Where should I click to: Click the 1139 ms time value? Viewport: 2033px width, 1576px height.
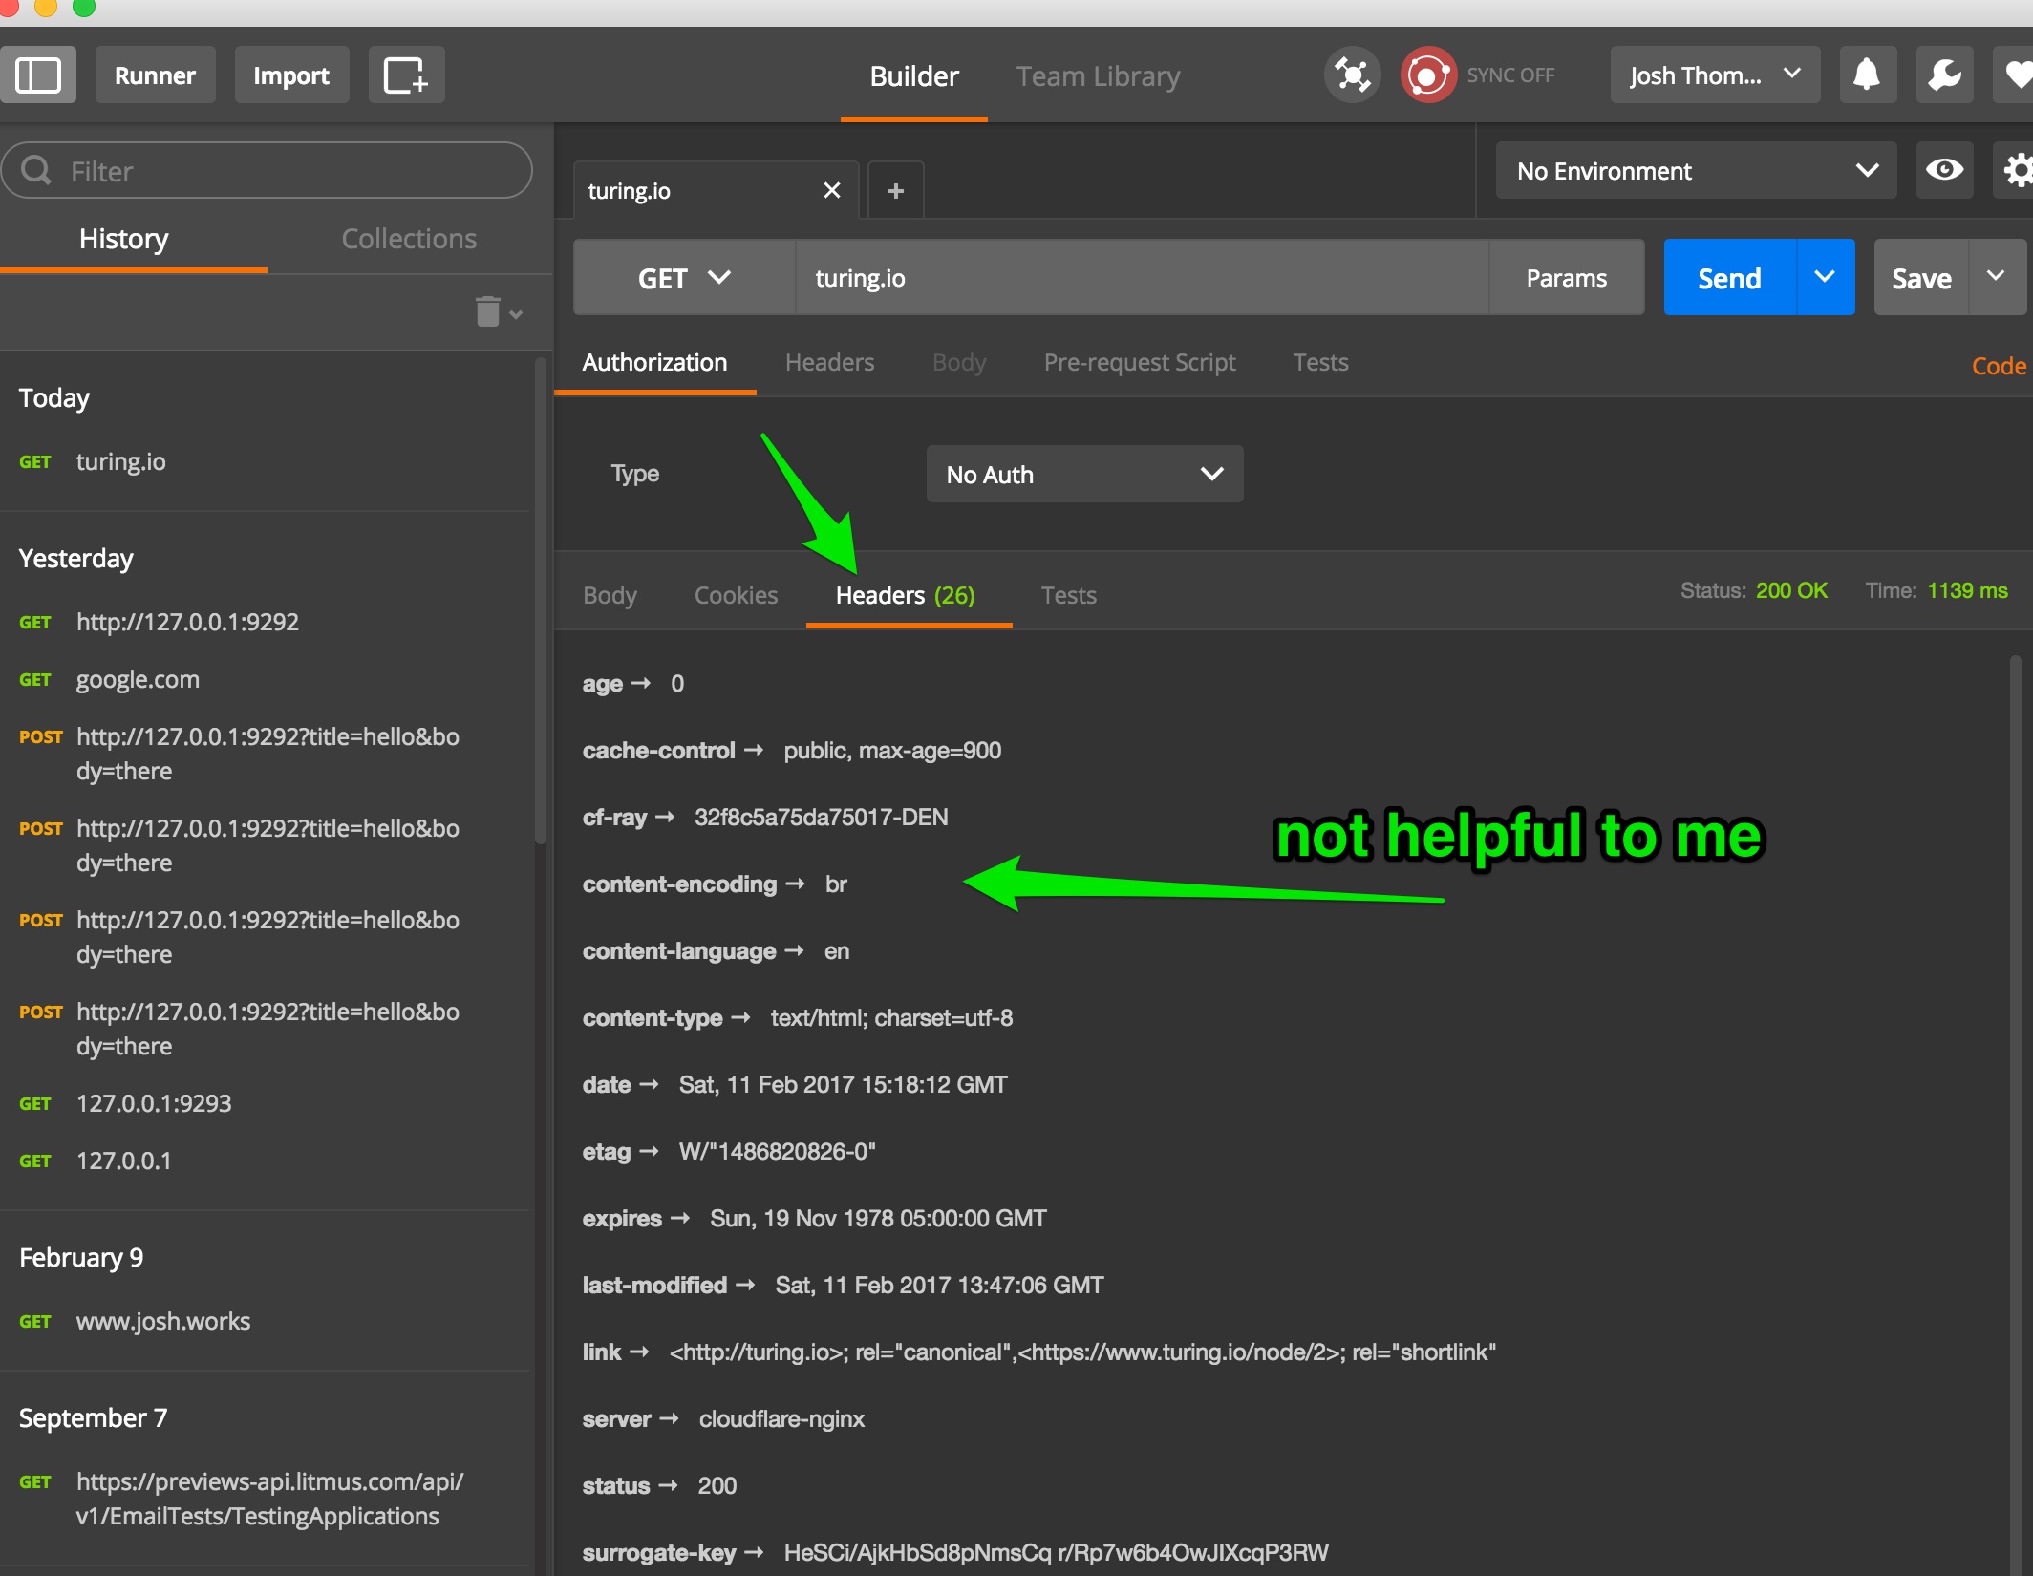click(1967, 591)
